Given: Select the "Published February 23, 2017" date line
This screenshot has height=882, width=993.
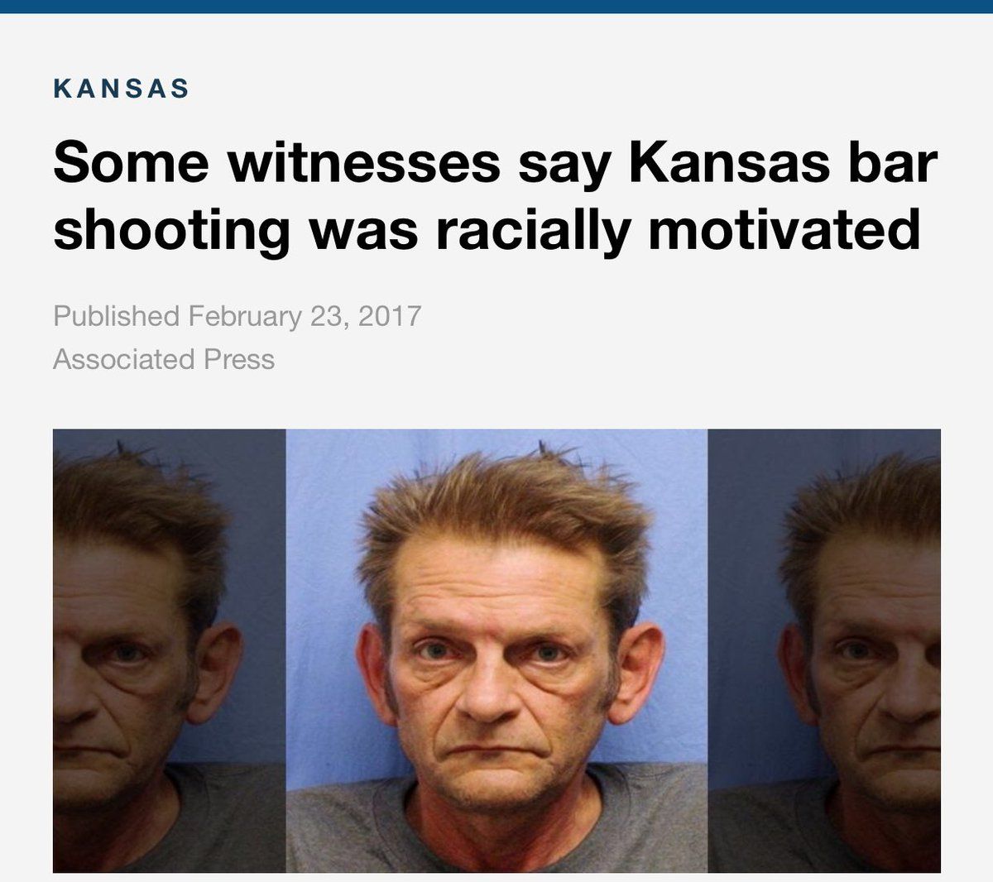Looking at the screenshot, I should coord(237,316).
